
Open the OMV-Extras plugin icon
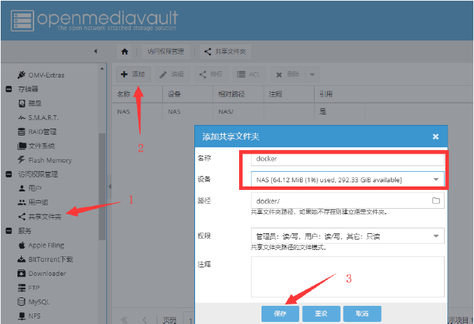coord(22,75)
